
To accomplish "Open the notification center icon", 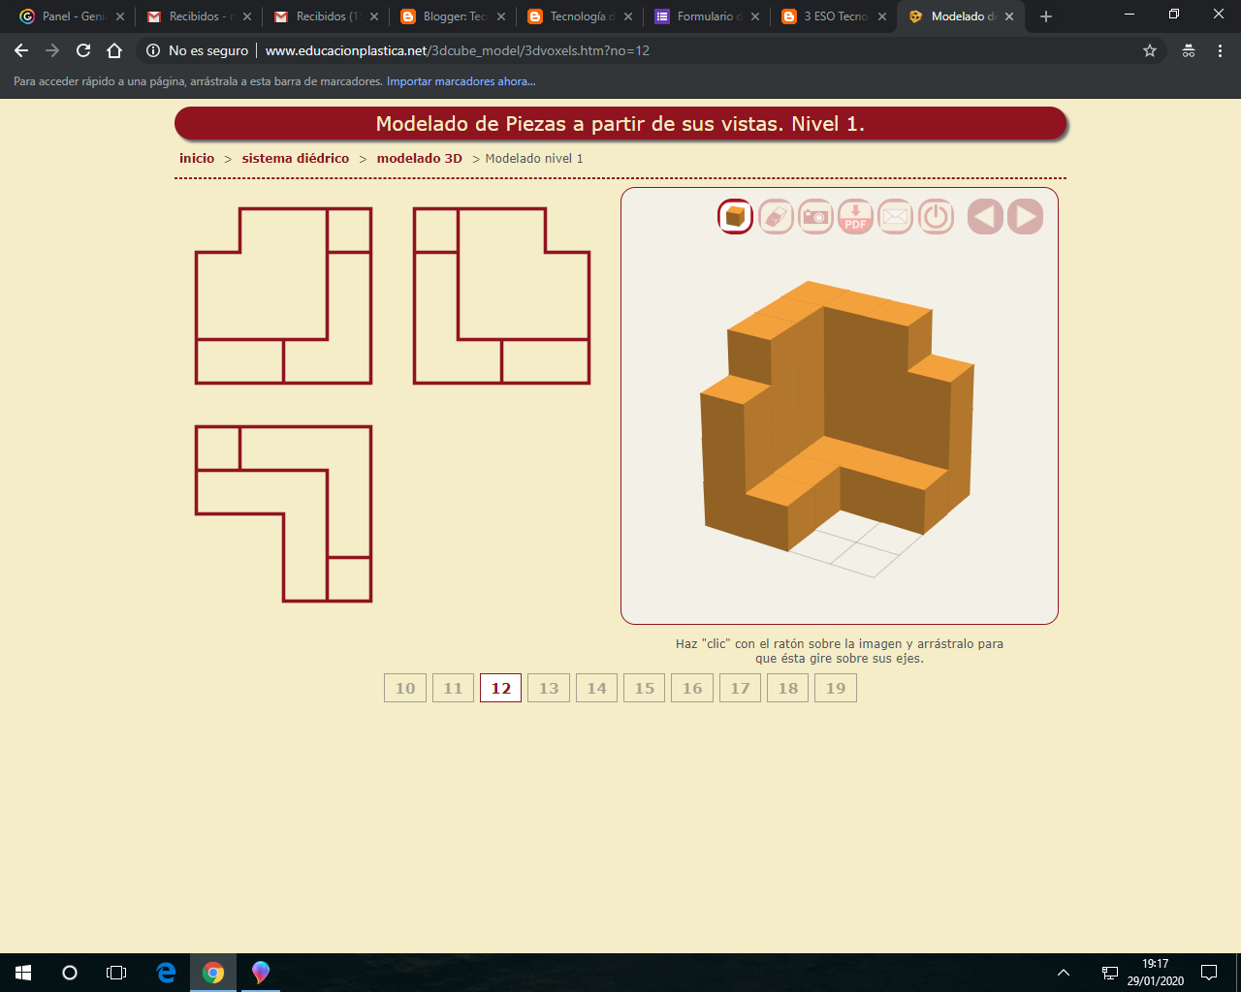I will (x=1209, y=973).
